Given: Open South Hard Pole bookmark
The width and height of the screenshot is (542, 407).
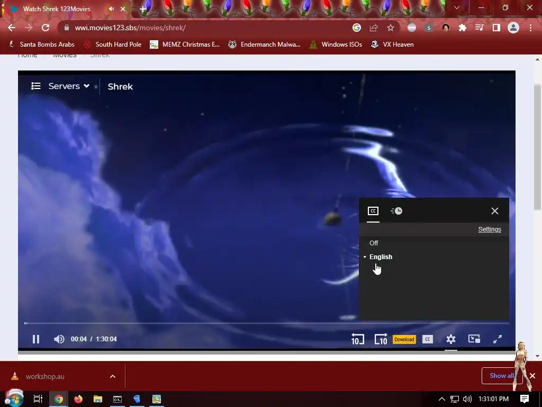Looking at the screenshot, I should tap(113, 45).
